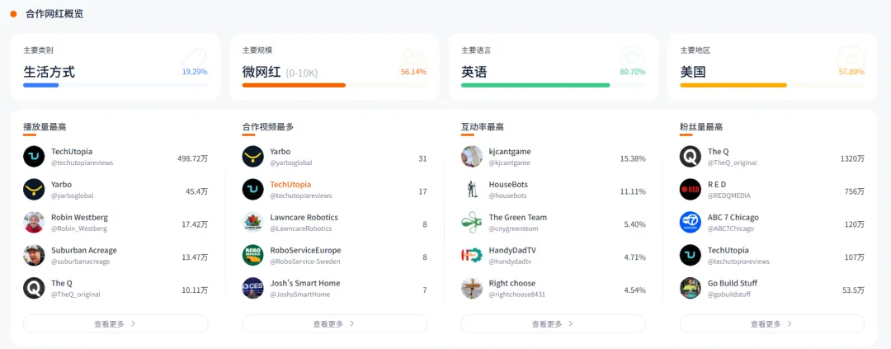Open The Green Team logo icon
This screenshot has height=349, width=891.
pyautogui.click(x=471, y=222)
